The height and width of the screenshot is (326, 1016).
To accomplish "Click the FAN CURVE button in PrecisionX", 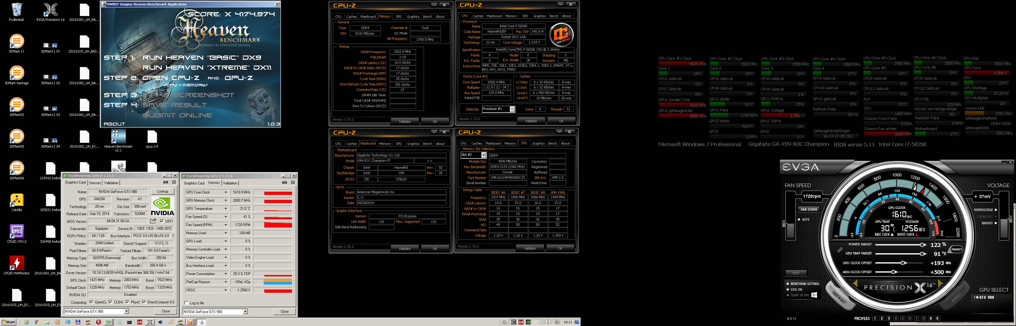I will tap(809, 209).
